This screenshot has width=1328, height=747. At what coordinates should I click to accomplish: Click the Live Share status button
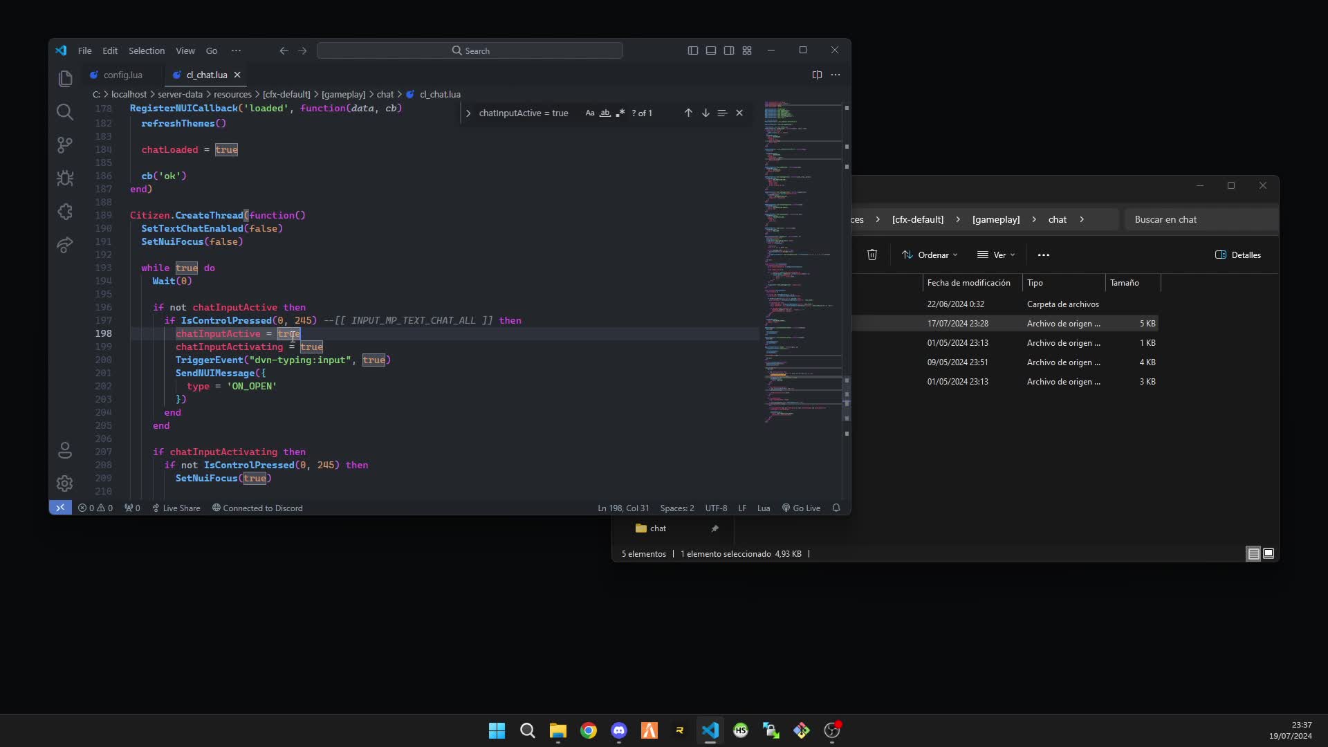pyautogui.click(x=176, y=508)
